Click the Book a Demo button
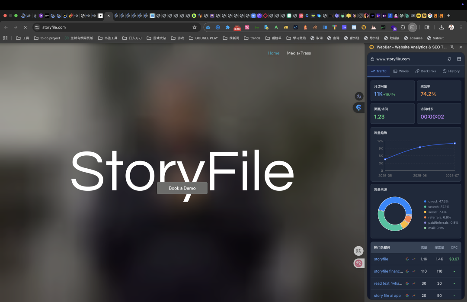 (x=182, y=188)
